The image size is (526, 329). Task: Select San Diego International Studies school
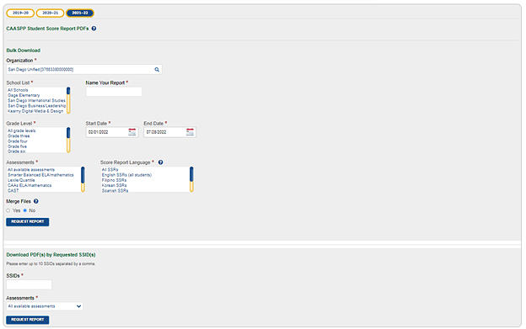(36, 100)
